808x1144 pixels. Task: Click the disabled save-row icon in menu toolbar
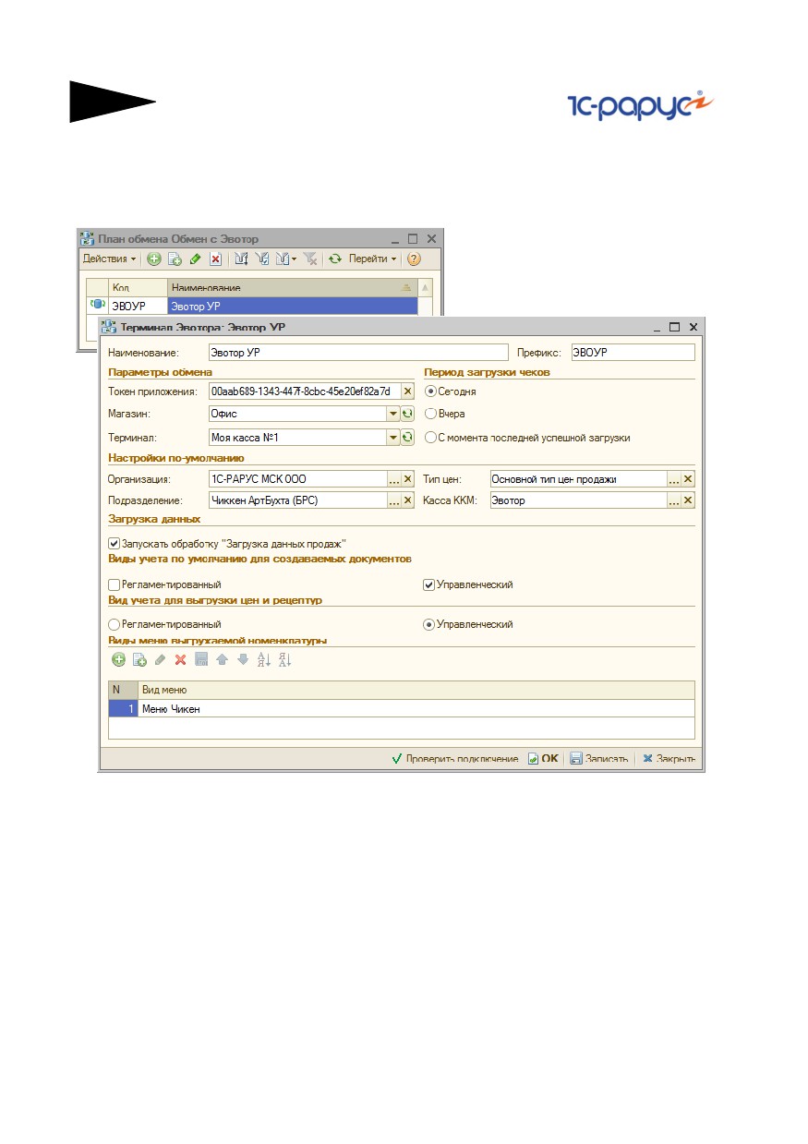point(201,659)
